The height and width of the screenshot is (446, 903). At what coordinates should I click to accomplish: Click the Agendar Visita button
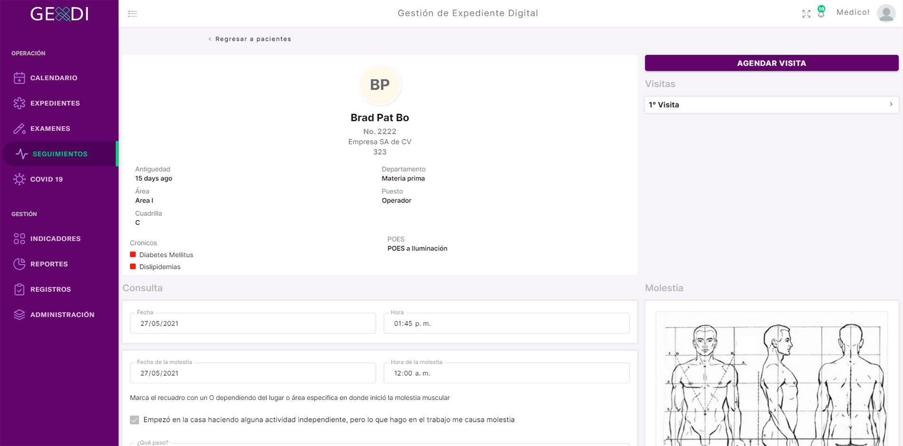tap(771, 63)
